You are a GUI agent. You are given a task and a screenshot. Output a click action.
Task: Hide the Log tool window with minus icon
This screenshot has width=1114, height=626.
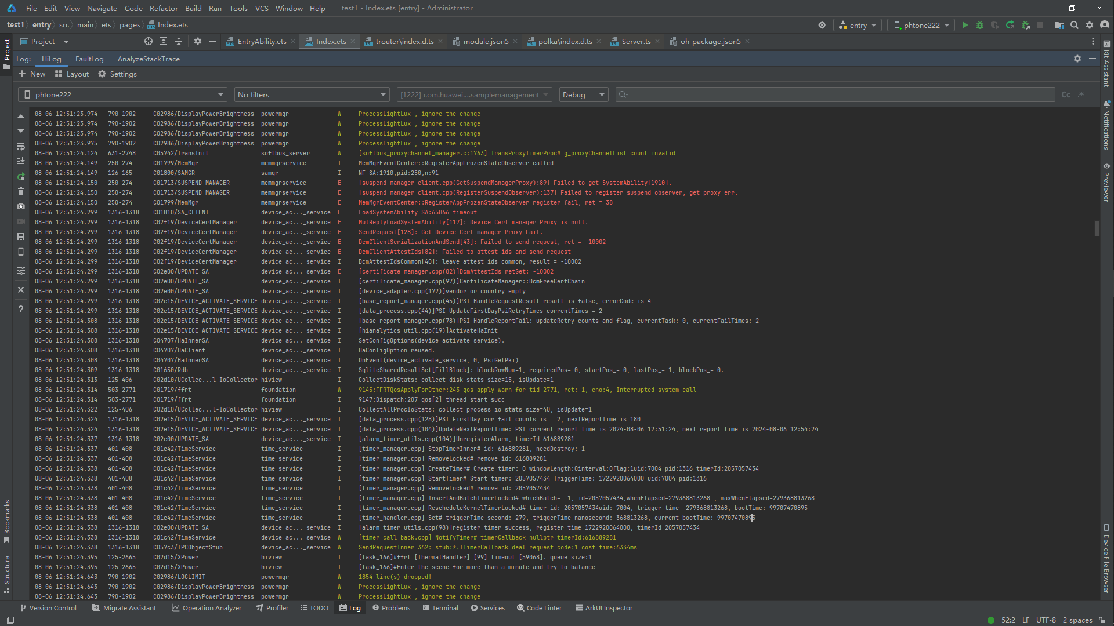[1093, 59]
